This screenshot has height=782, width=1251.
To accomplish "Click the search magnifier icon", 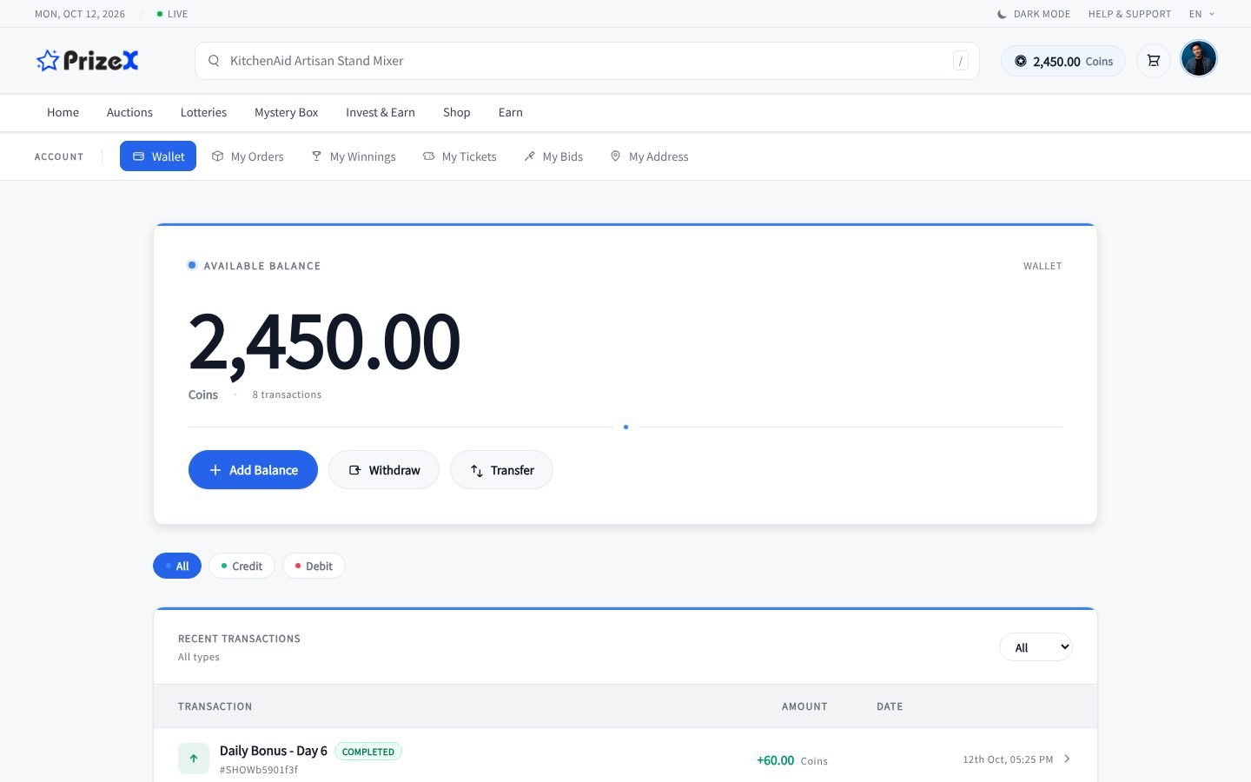I will pos(214,61).
